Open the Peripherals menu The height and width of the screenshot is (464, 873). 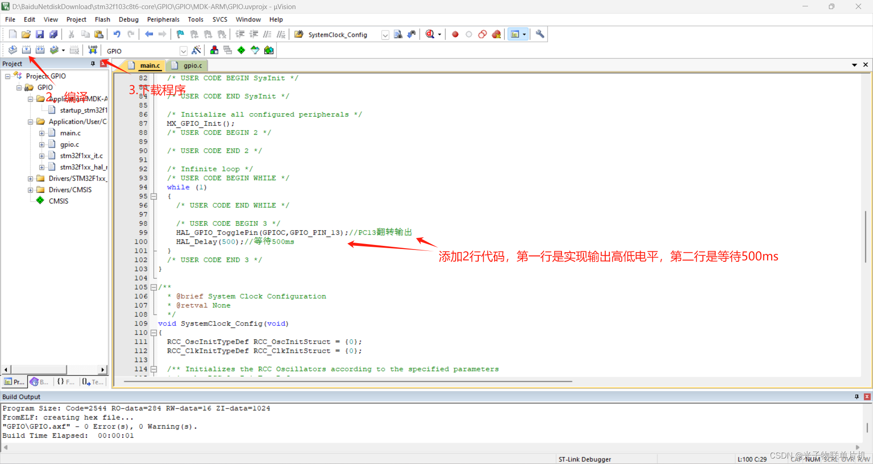coord(163,20)
